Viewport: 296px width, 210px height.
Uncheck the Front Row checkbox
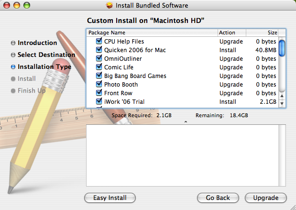pyautogui.click(x=99, y=93)
